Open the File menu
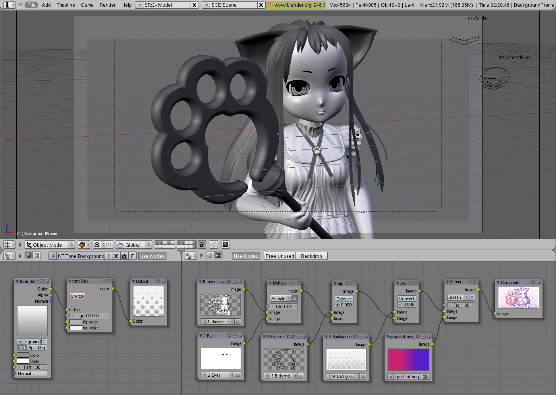The image size is (556, 395). coord(32,5)
